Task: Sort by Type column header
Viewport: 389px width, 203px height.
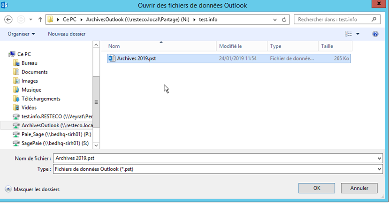Action: tap(293, 46)
